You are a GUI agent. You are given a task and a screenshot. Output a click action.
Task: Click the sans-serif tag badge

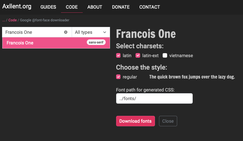click(96, 42)
